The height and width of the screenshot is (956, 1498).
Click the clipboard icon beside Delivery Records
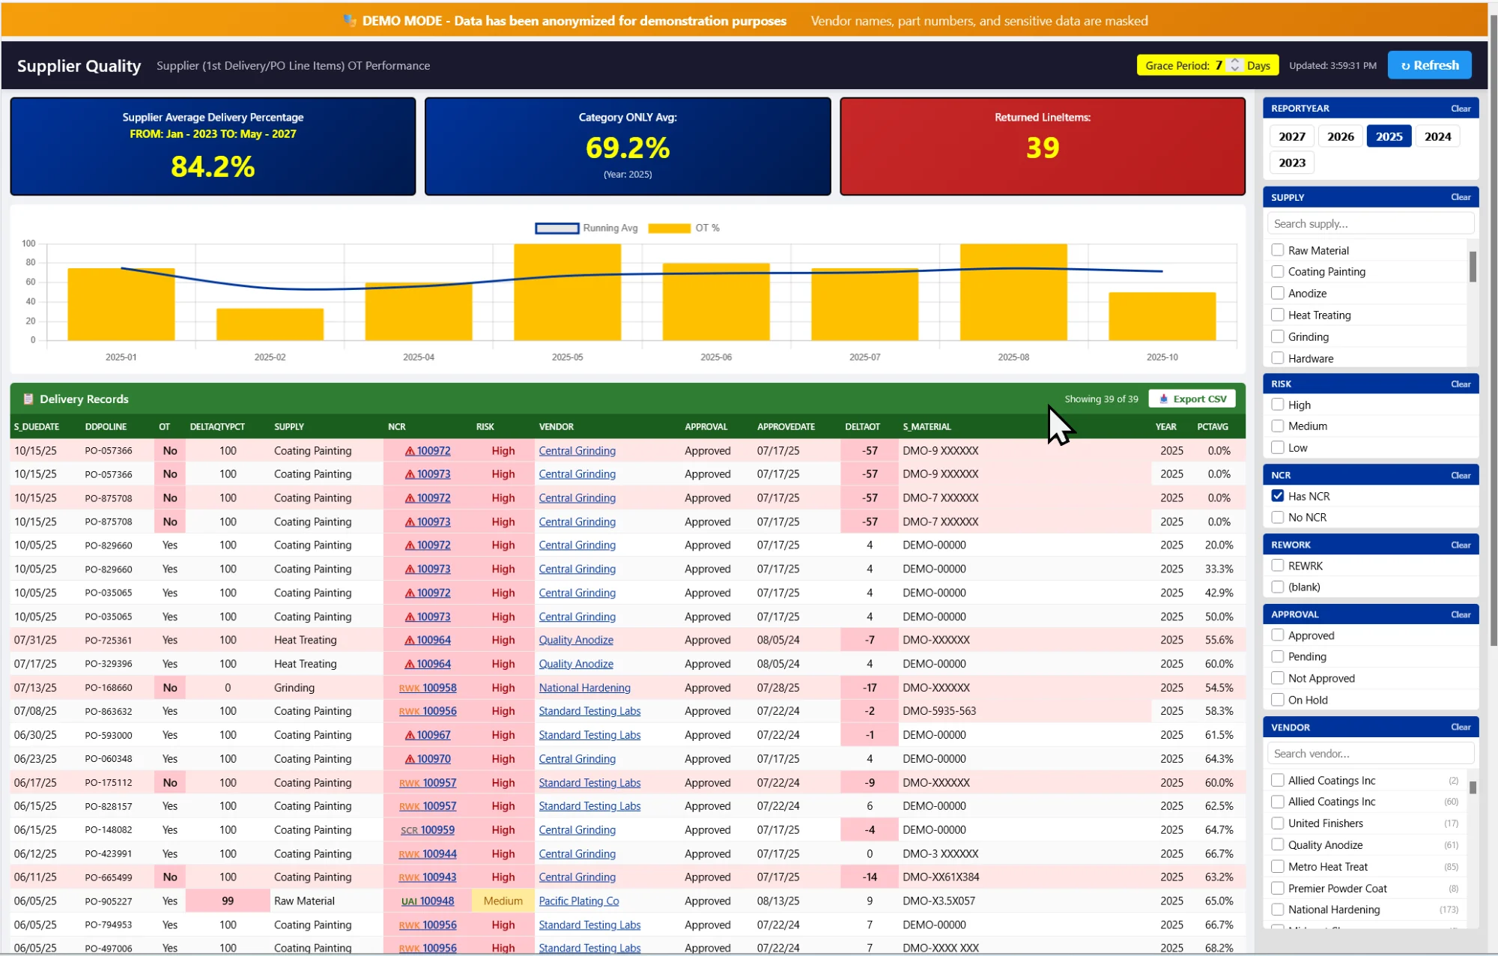click(x=28, y=399)
